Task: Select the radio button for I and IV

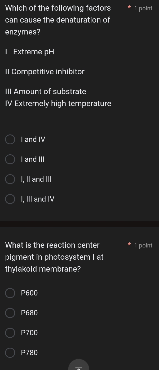Action: [10, 139]
